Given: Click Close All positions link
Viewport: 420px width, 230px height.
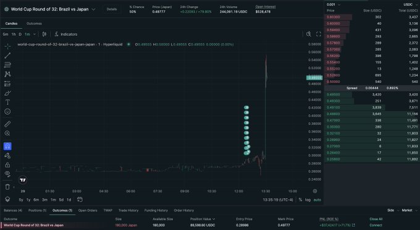Looking at the screenshot, I should (x=376, y=219).
